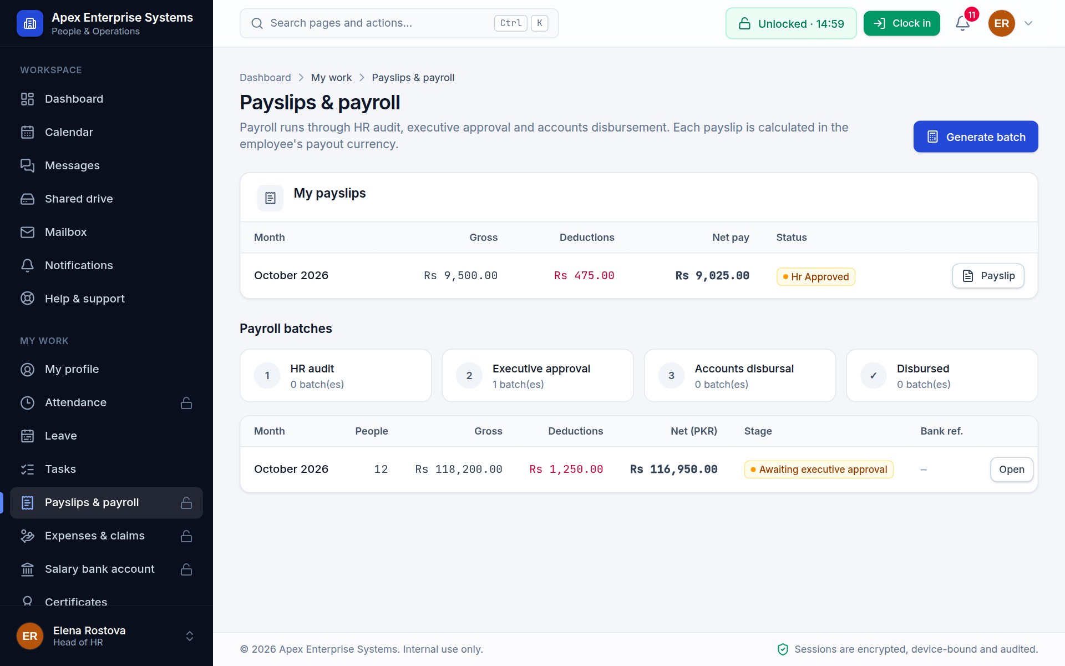Click the Unlocked session timer badge
Image resolution: width=1065 pixels, height=666 pixels.
790,23
